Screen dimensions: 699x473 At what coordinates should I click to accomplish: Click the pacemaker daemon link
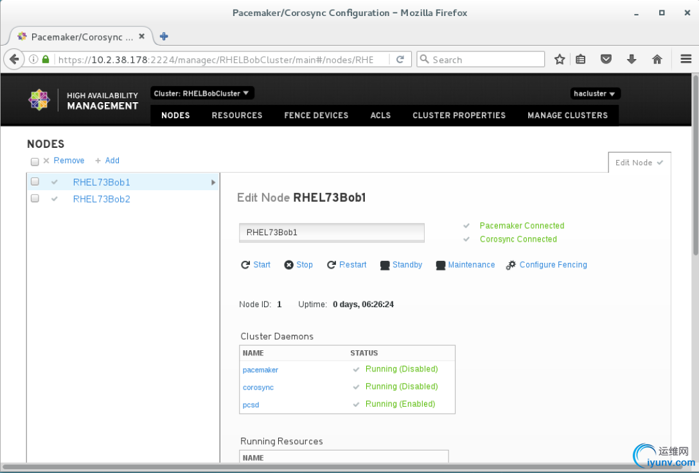[x=260, y=370]
